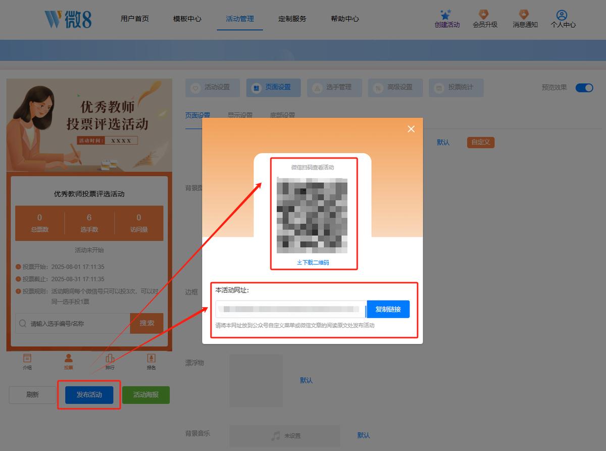Open 用户首页 in the top menu
This screenshot has width=606, height=451.
tap(135, 19)
